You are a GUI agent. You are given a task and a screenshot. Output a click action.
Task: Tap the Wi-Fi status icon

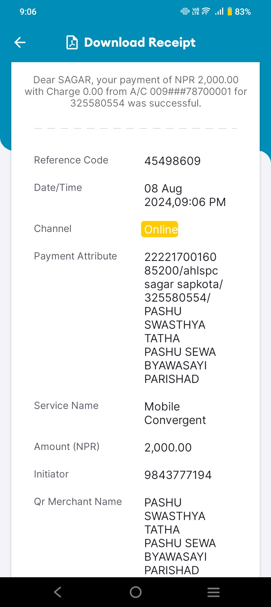coord(206,11)
